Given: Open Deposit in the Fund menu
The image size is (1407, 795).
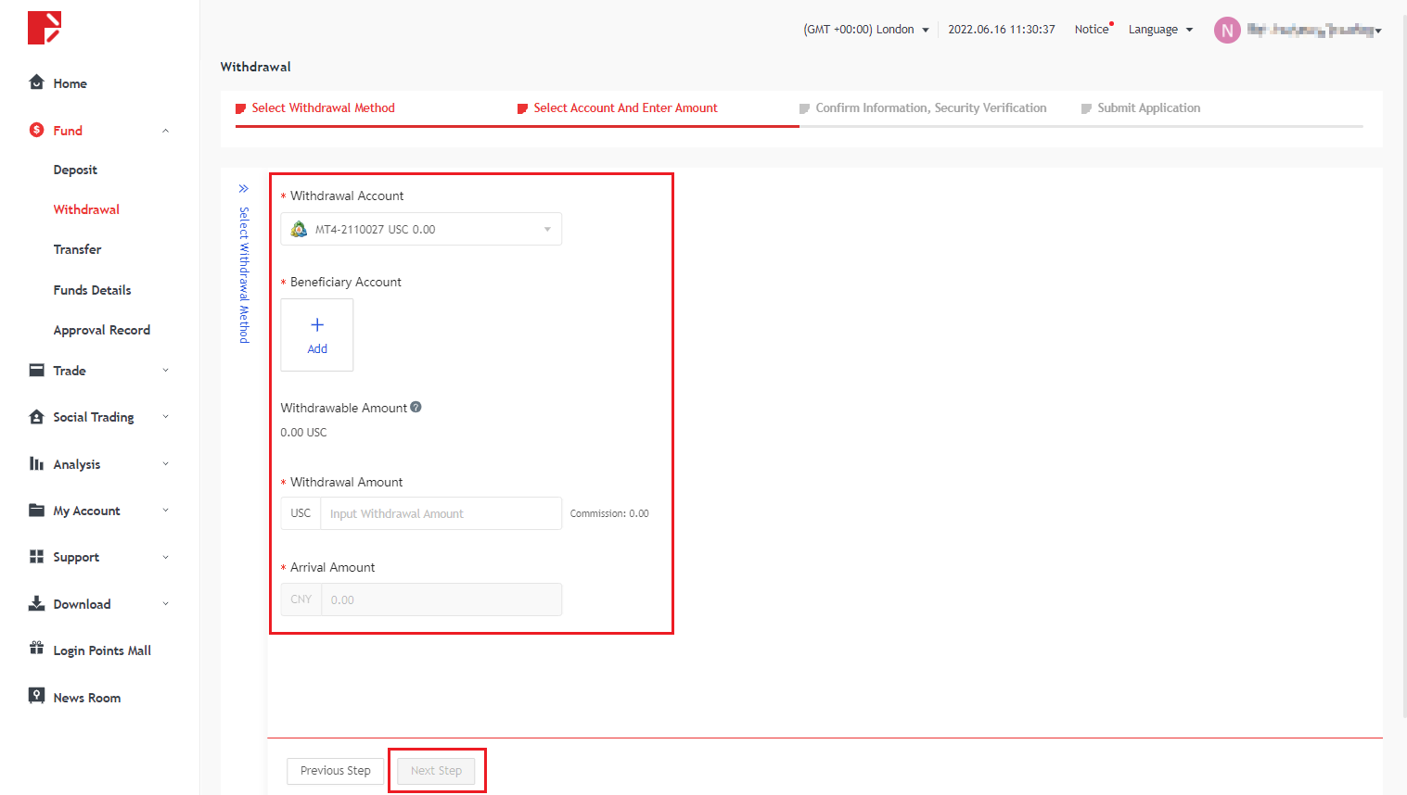Looking at the screenshot, I should [75, 170].
